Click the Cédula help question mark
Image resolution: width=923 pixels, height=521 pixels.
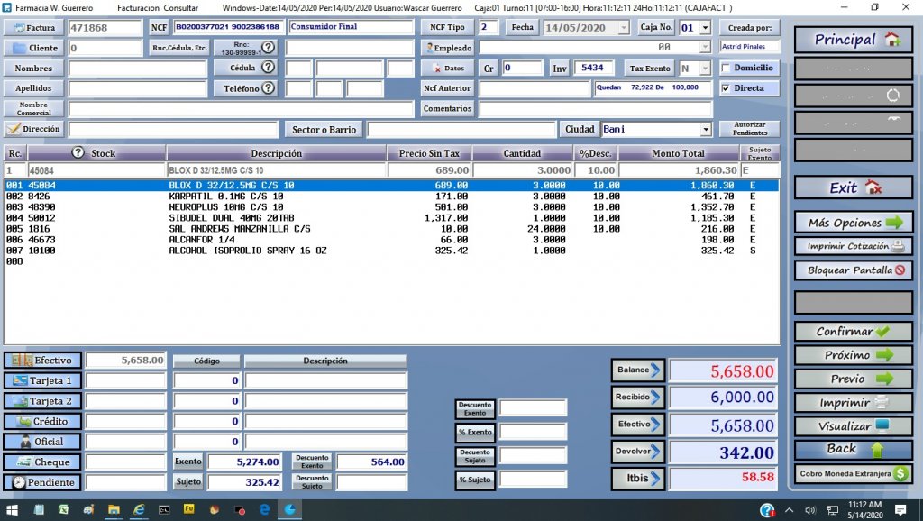point(269,69)
